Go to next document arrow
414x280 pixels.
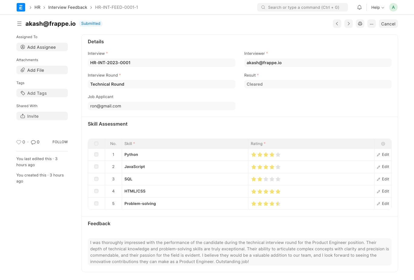click(x=349, y=24)
